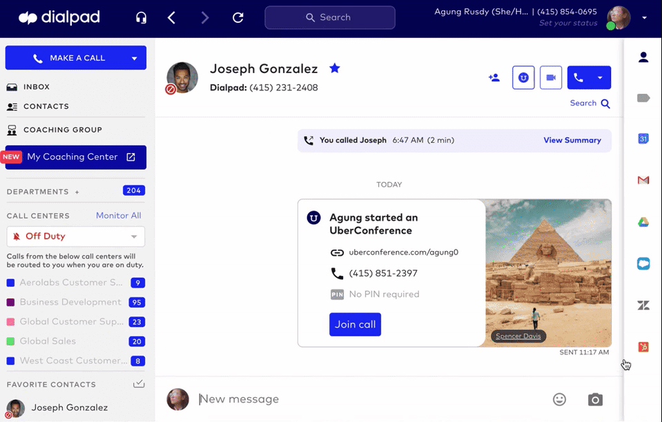Click Set your status

[568, 23]
